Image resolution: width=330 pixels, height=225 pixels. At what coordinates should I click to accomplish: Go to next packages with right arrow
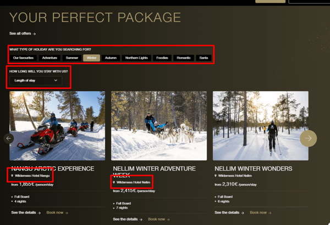[308, 138]
